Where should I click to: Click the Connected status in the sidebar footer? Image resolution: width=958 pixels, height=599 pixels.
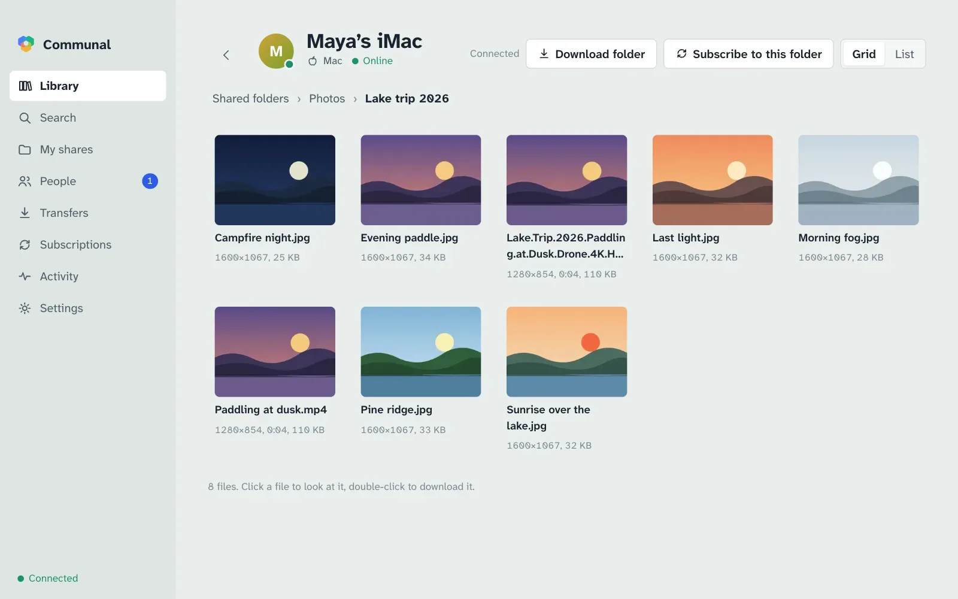click(48, 578)
